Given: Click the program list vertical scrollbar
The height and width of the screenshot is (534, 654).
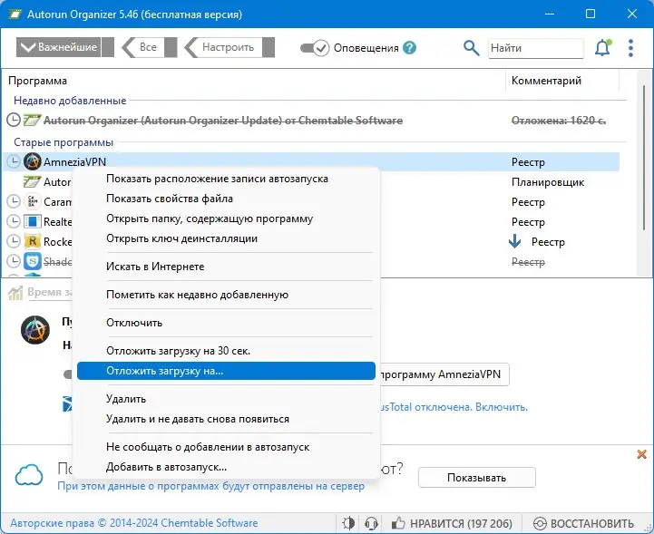Looking at the screenshot, I should tap(644, 159).
